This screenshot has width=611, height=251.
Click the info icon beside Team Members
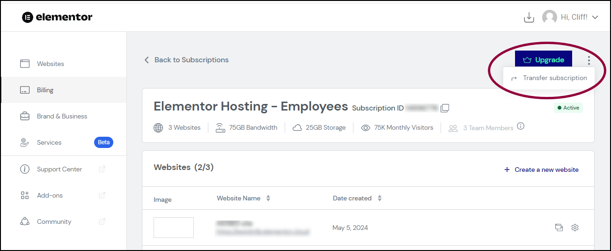521,126
